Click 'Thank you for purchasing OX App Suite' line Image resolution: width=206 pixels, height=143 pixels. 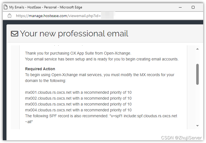click(x=78, y=53)
